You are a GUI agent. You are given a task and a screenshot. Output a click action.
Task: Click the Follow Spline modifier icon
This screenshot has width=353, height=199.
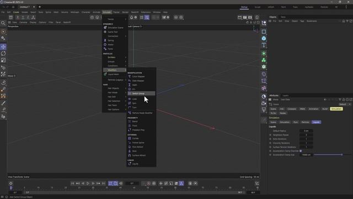coord(130,143)
